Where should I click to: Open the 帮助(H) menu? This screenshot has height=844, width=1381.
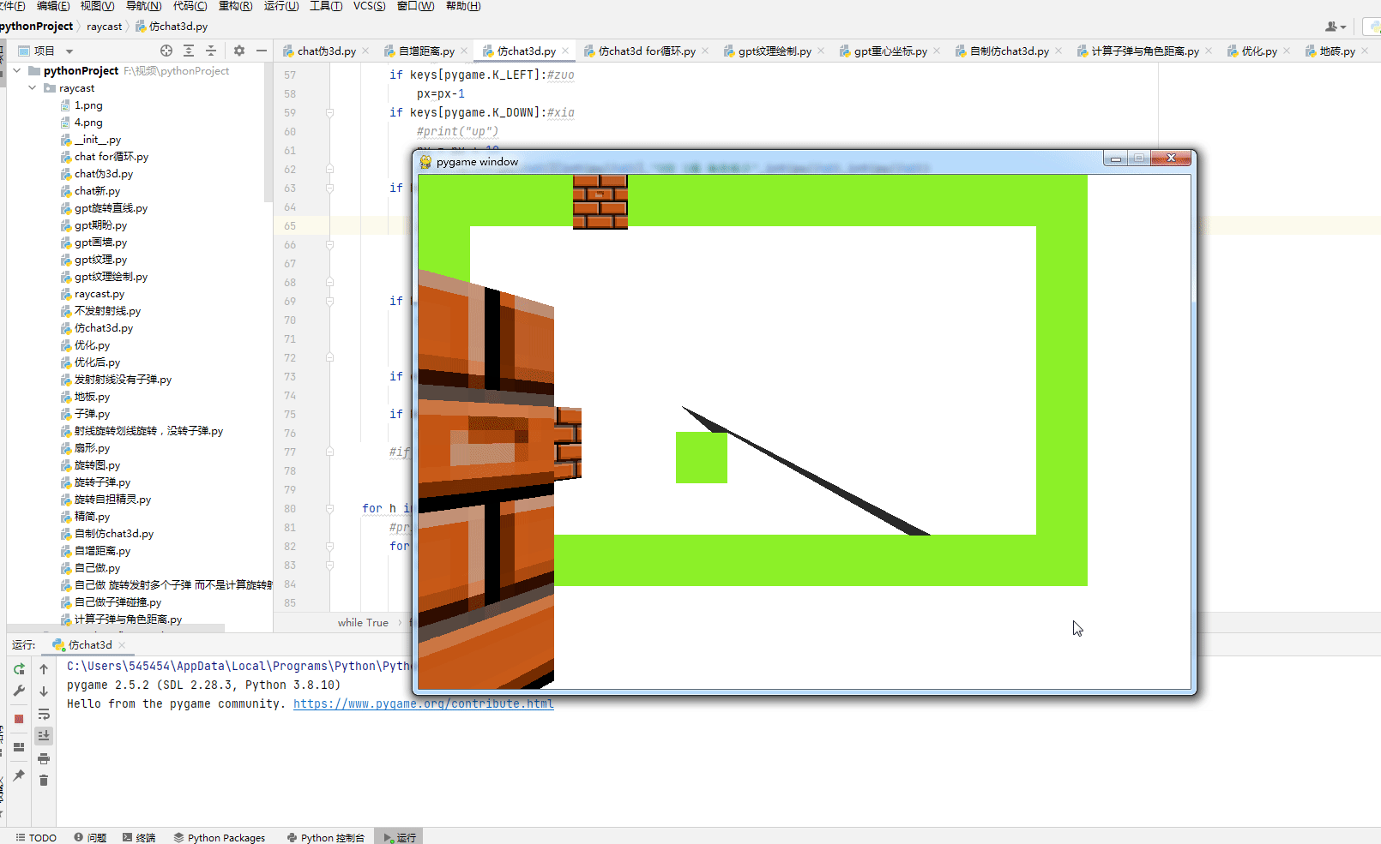(463, 6)
